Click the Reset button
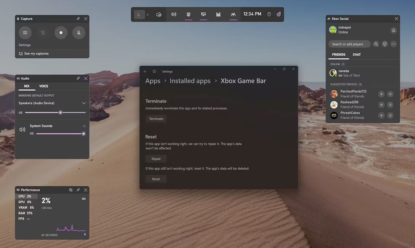This screenshot has width=415, height=248. coord(156,179)
